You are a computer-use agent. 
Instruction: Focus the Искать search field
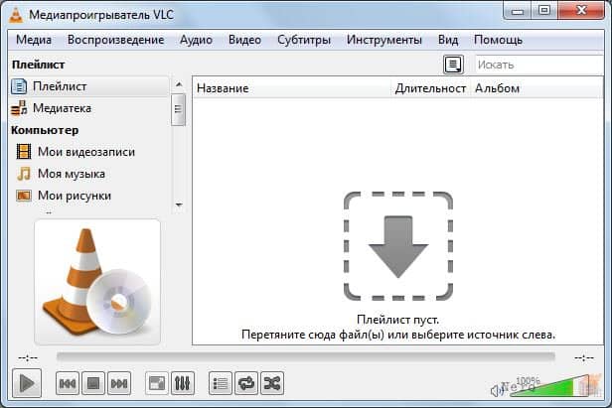click(539, 65)
